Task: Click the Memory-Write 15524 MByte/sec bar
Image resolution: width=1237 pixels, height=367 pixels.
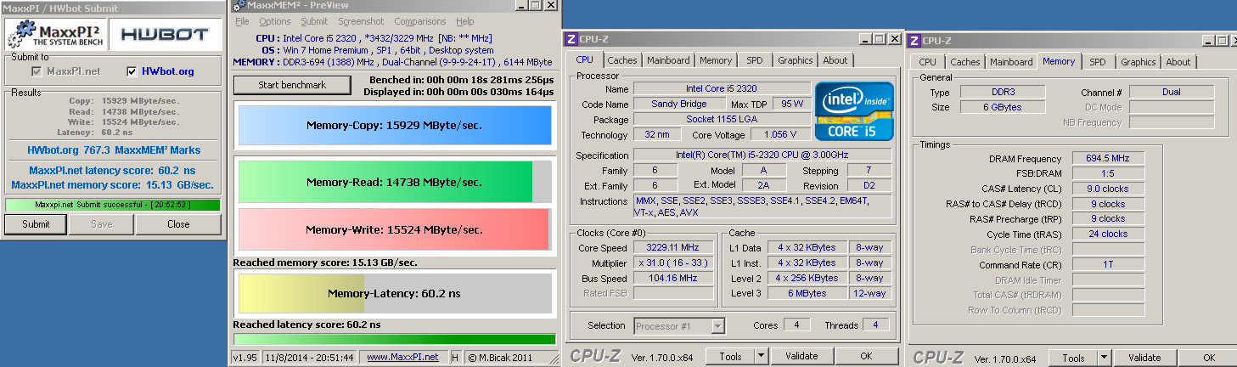Action: click(395, 229)
